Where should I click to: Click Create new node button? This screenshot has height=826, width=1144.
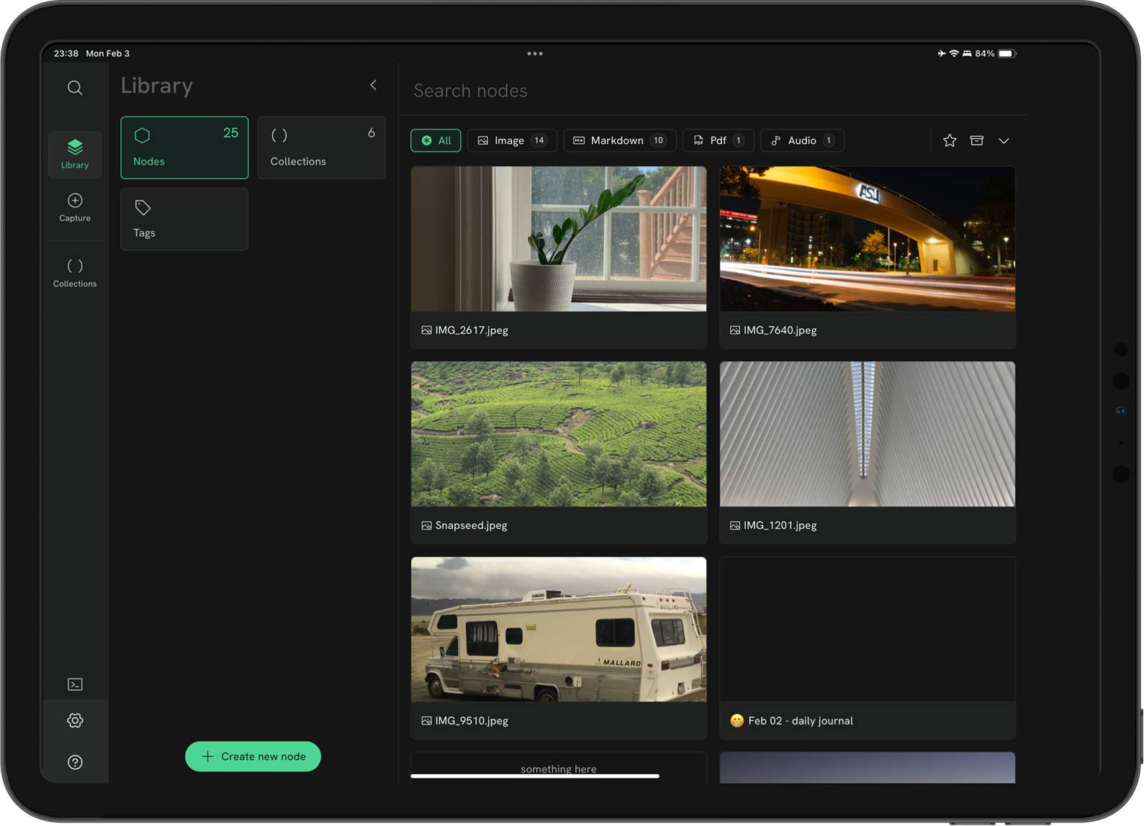pos(253,756)
